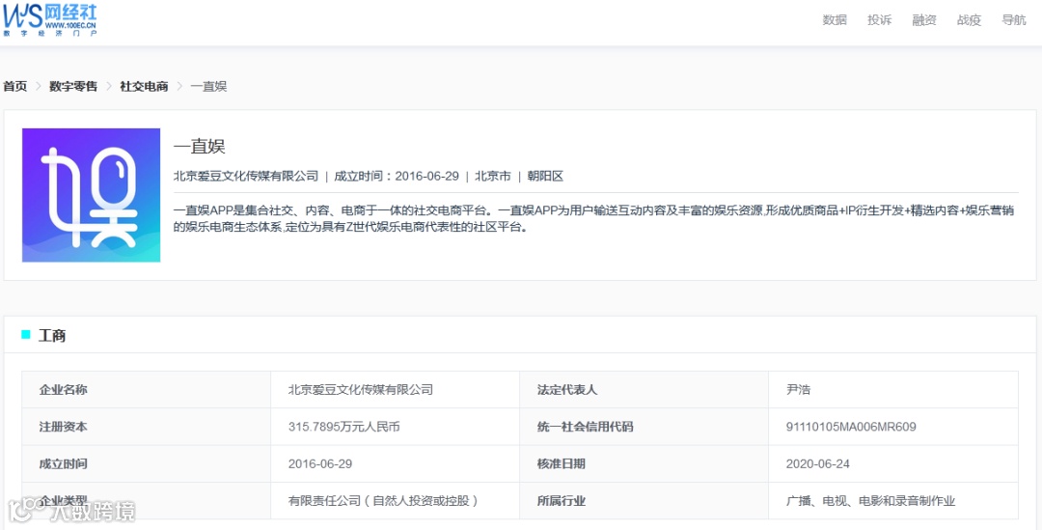Click the 一直娱APP description paragraph
Viewport: 1042px width, 530px height.
click(594, 219)
